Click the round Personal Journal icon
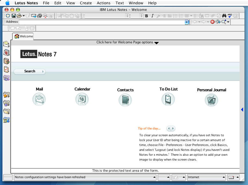The height and width of the screenshot is (185, 248). (211, 100)
